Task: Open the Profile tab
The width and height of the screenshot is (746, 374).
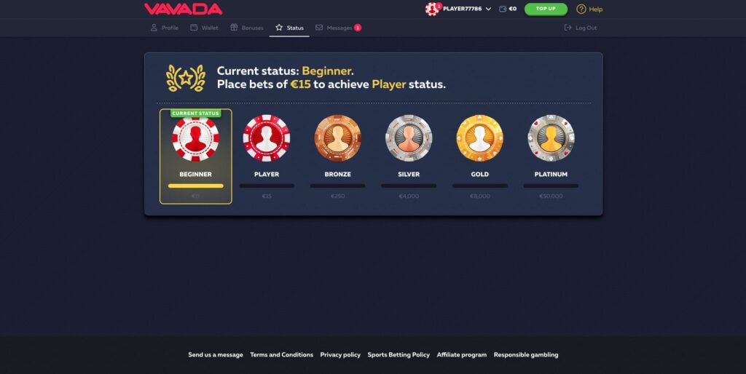Action: [164, 28]
